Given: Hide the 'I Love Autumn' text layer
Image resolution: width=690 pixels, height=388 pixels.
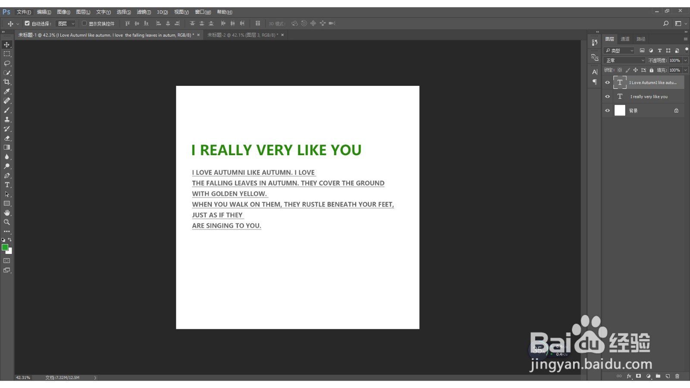Looking at the screenshot, I should 608,82.
